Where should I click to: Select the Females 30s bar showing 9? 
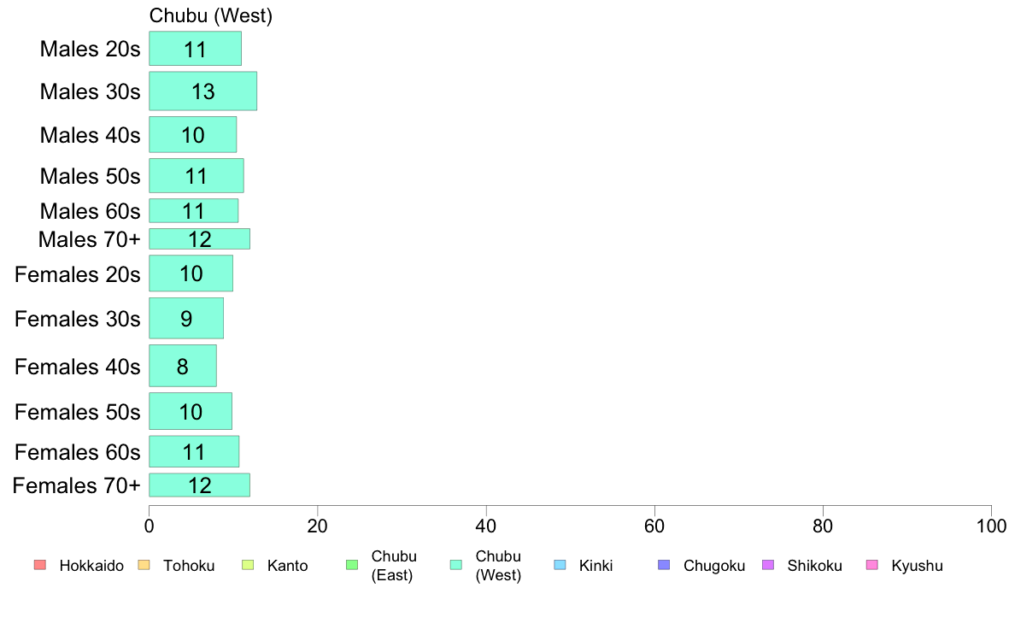coord(186,318)
